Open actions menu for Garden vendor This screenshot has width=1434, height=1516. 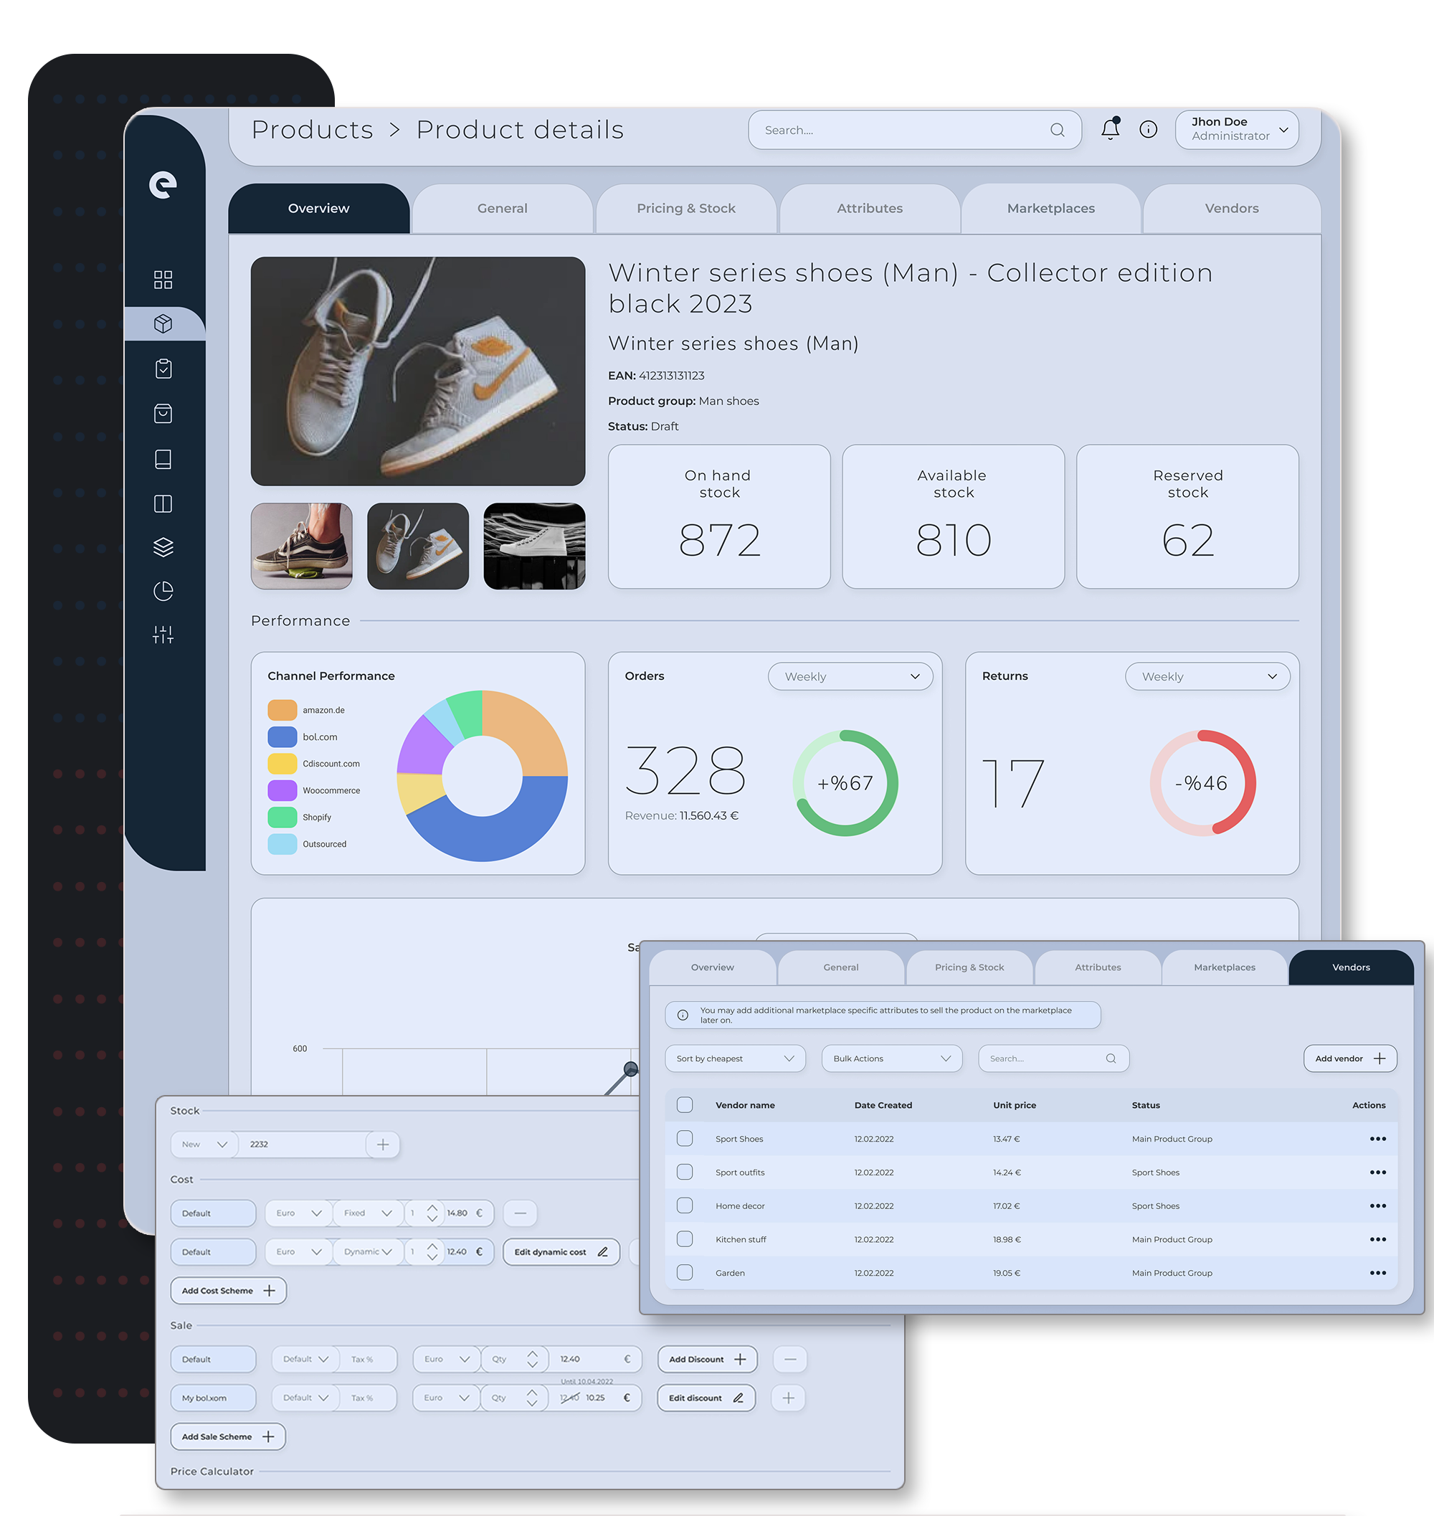click(1377, 1273)
